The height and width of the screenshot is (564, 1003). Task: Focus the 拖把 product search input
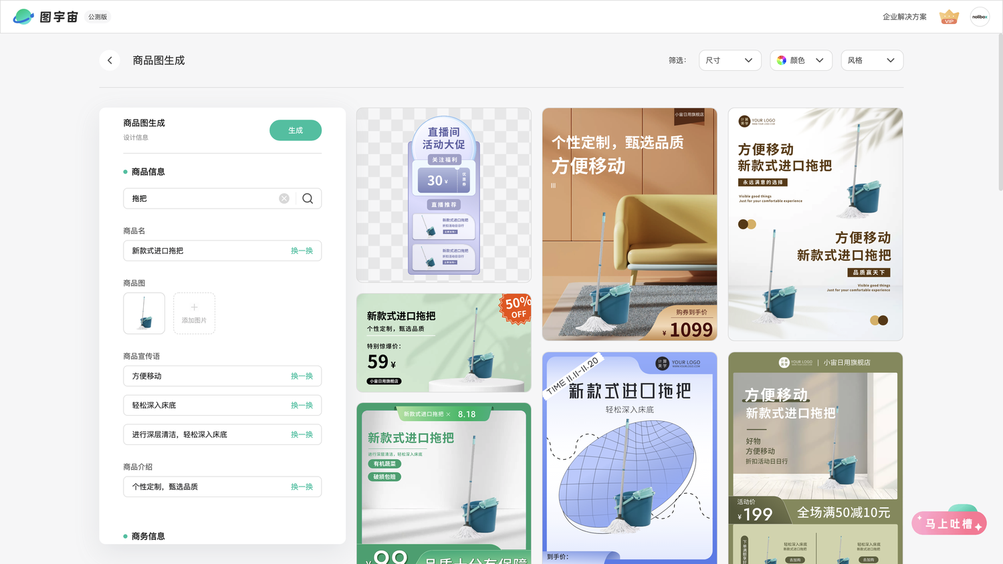[x=223, y=198]
